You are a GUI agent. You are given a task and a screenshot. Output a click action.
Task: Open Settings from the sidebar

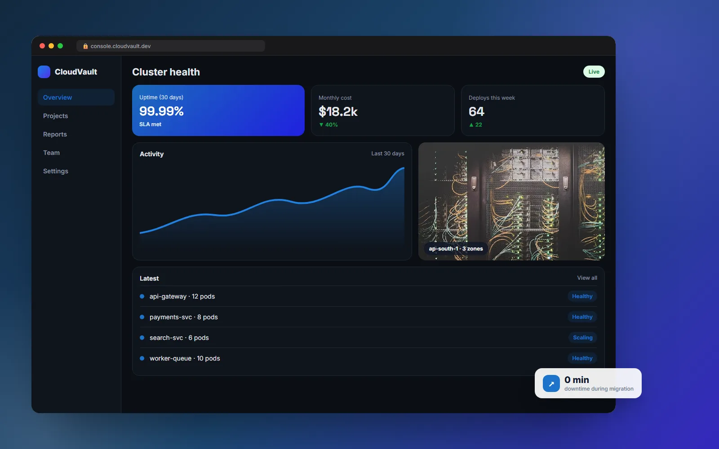(x=76, y=171)
